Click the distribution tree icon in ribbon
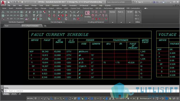 pos(3,12)
